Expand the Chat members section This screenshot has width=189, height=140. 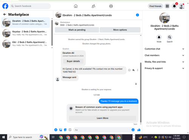click(x=164, y=55)
